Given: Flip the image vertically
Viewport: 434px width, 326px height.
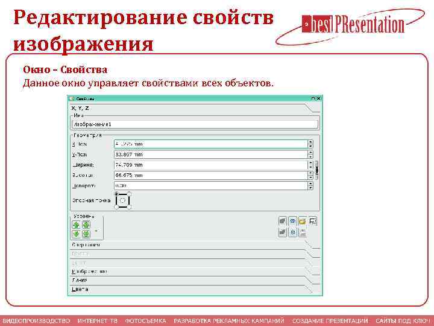Looking at the screenshot, I should [x=292, y=232].
